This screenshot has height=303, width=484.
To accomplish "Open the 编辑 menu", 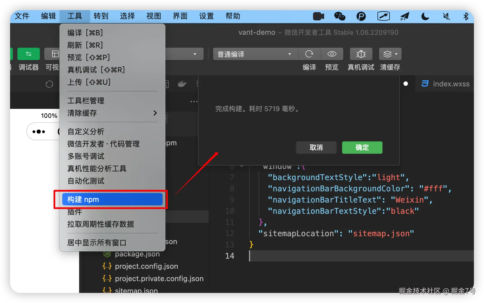I will coord(48,16).
